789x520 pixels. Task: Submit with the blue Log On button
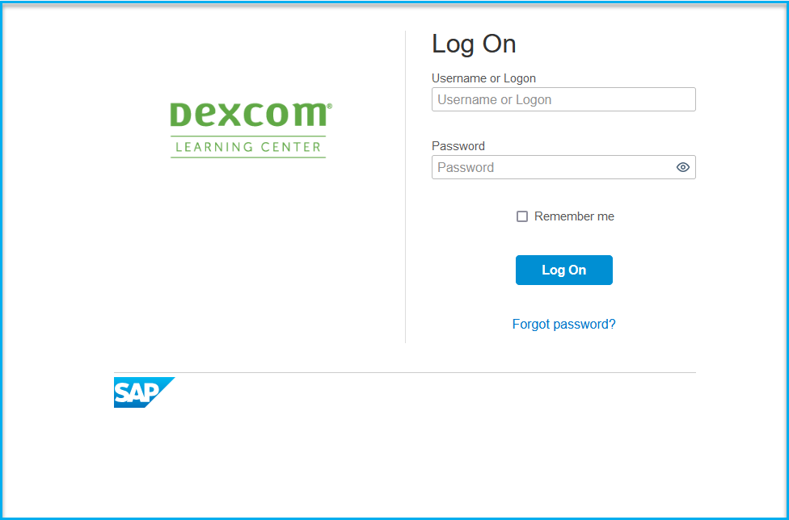564,270
